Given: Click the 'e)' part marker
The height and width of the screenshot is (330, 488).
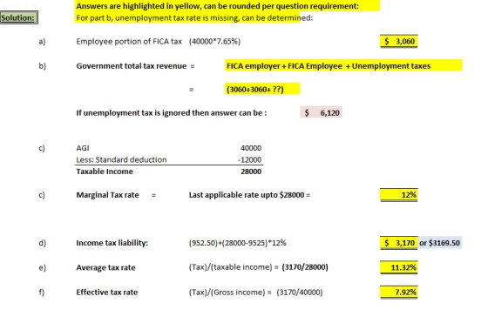Looking at the screenshot, I should [x=42, y=267].
